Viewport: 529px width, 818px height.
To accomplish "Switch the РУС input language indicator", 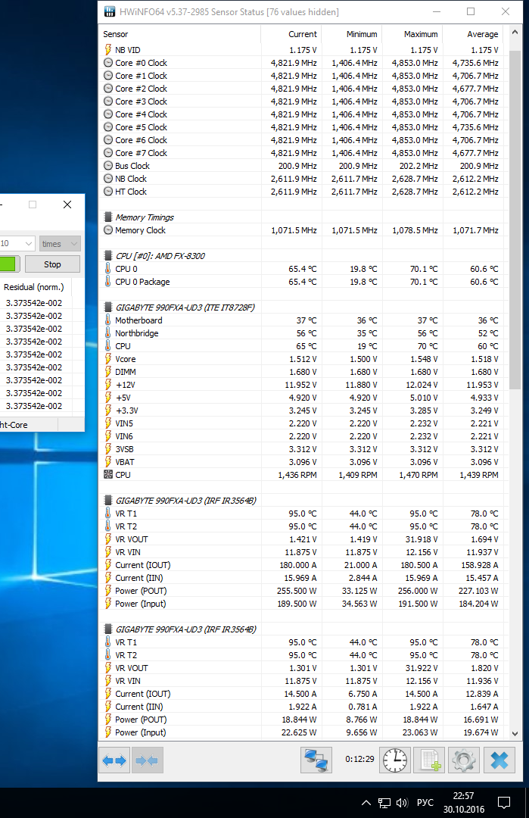I will [425, 802].
